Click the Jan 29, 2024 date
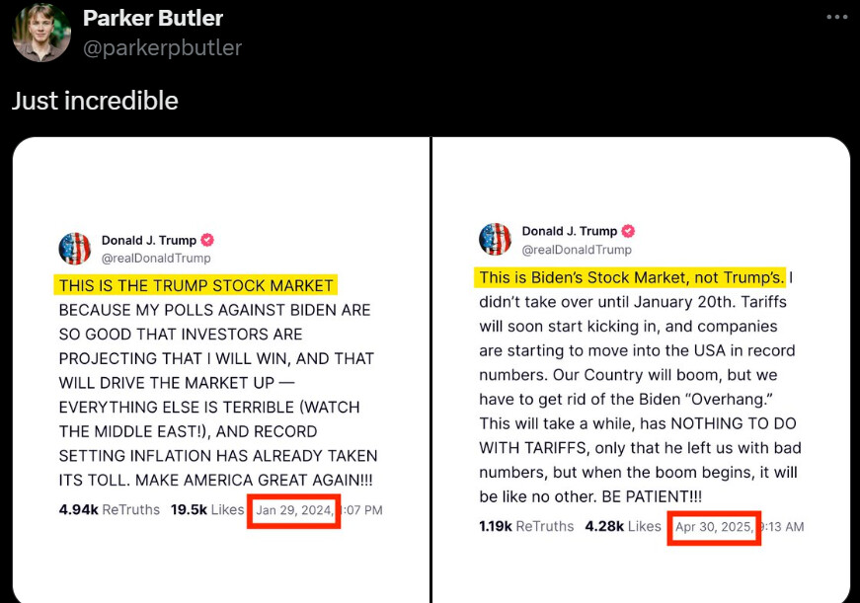Image resolution: width=860 pixels, height=603 pixels. click(294, 510)
